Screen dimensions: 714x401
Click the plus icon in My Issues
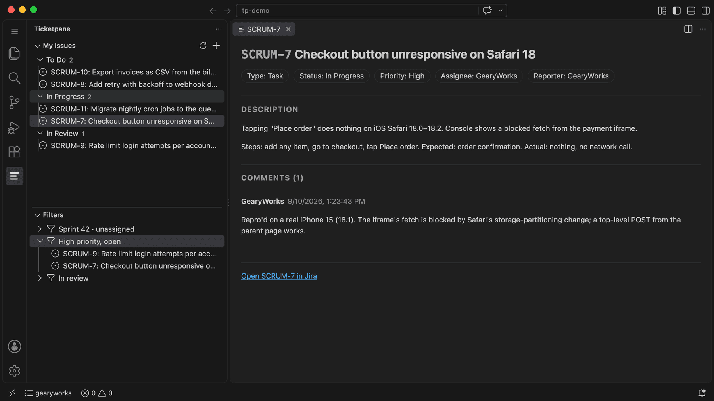pyautogui.click(x=216, y=46)
